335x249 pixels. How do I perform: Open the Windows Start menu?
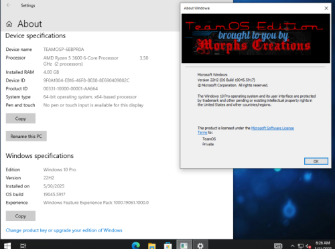click(x=7, y=246)
